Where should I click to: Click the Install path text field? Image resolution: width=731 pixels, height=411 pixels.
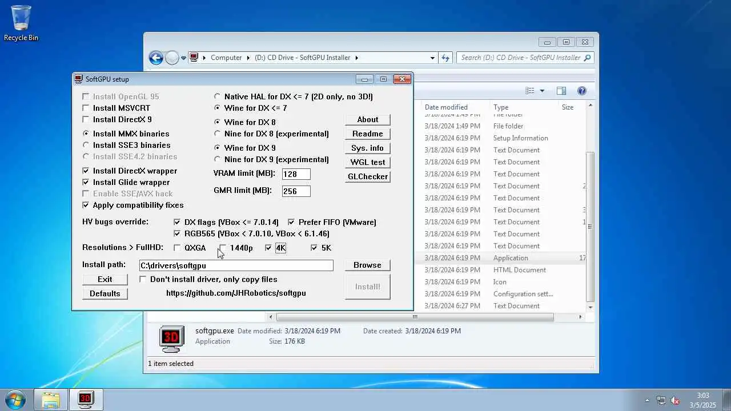coord(236,265)
